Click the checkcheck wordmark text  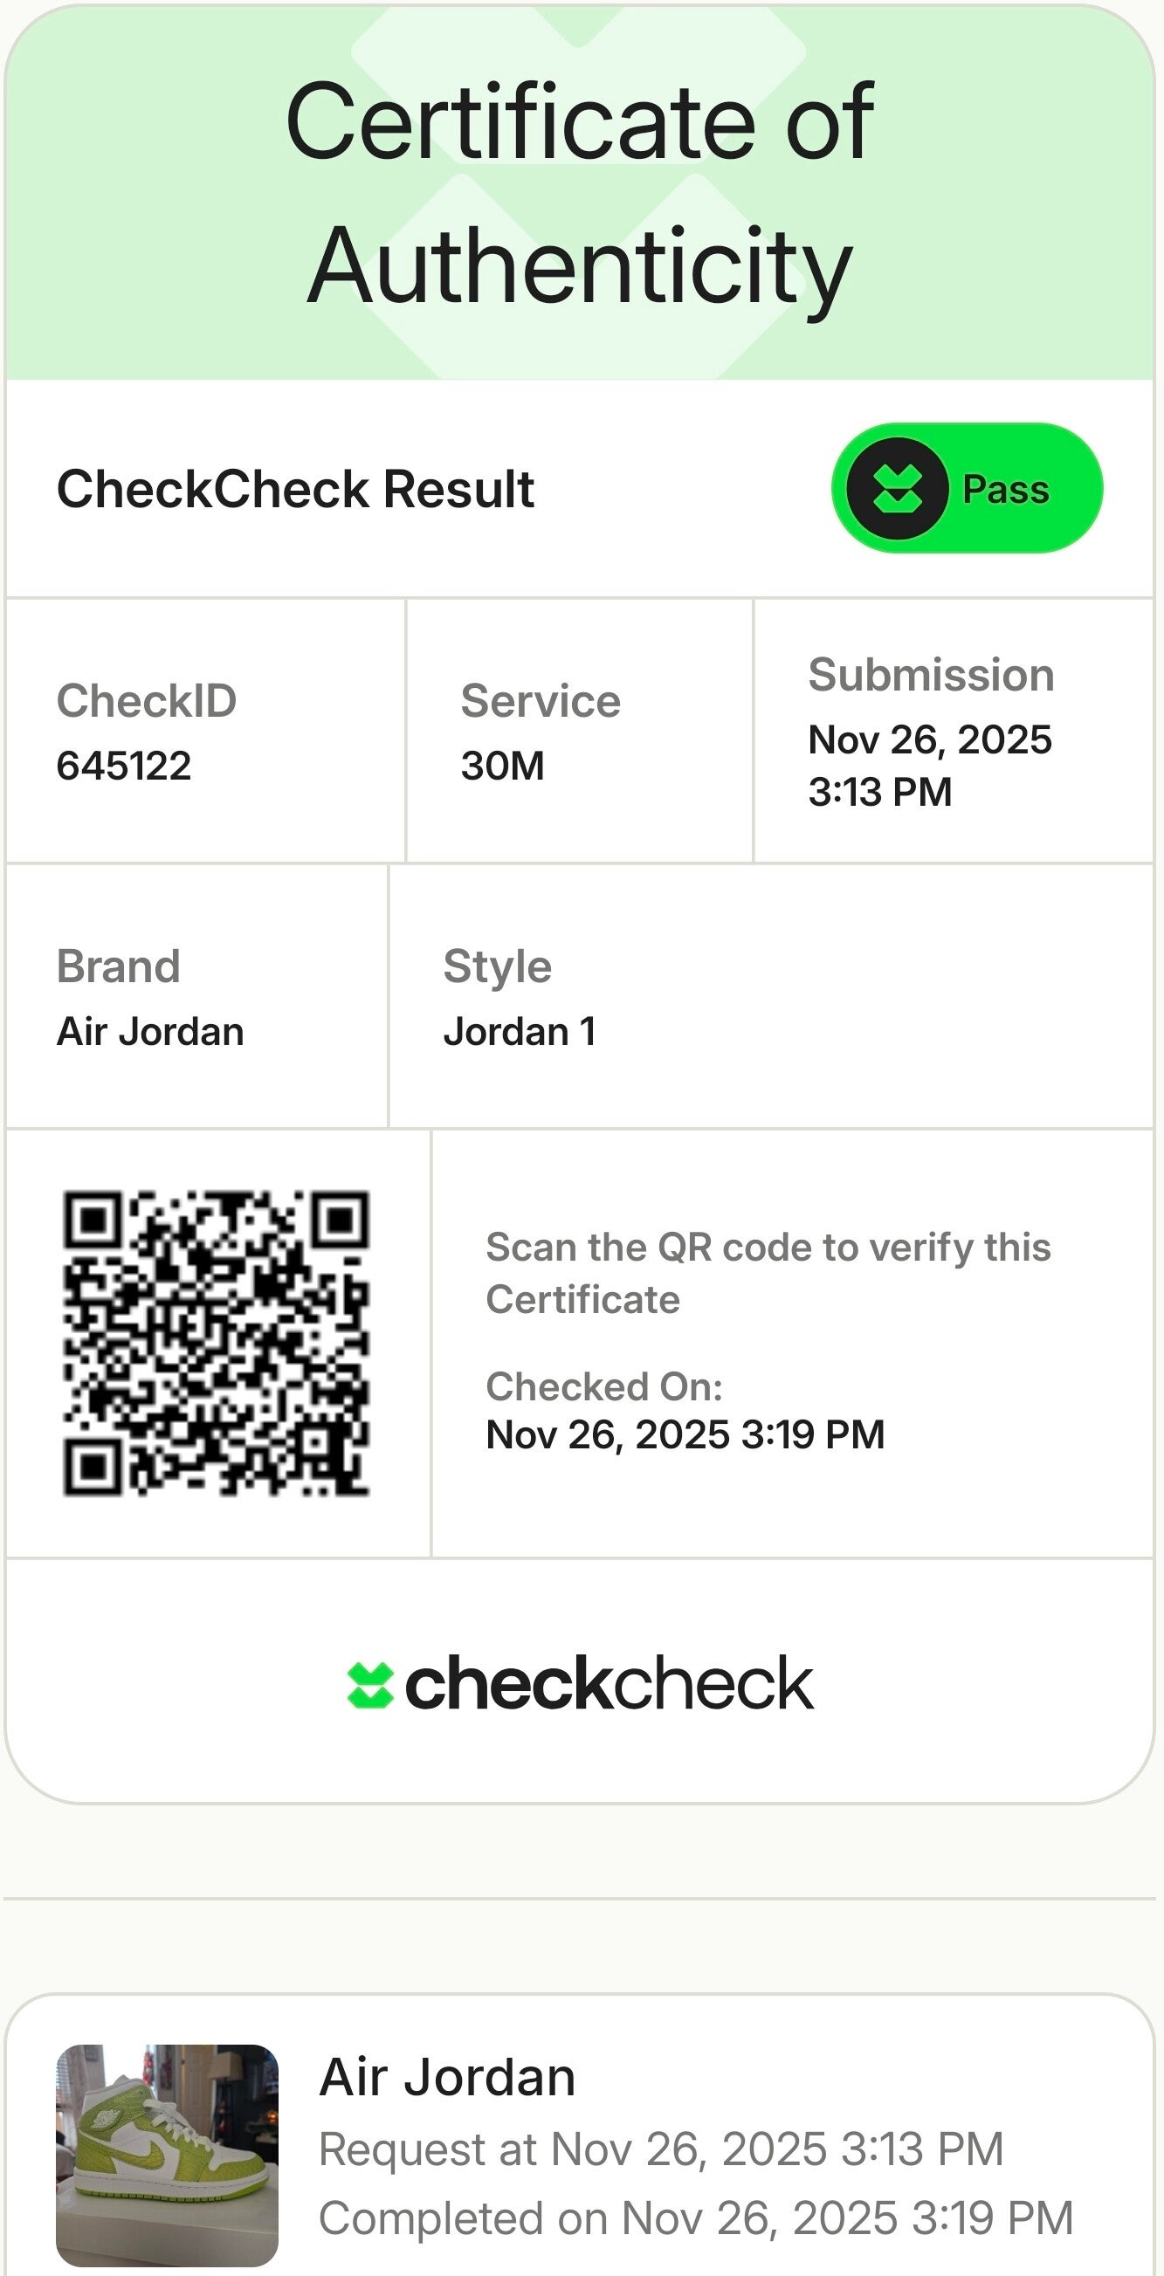click(608, 1684)
